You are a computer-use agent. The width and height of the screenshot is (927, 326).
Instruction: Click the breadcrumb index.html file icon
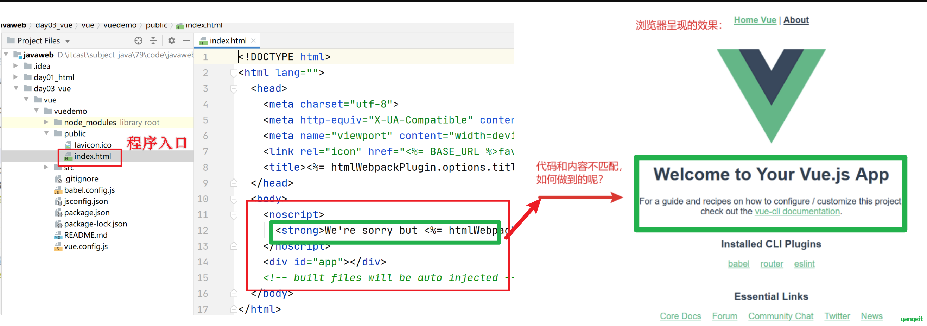[x=179, y=26]
